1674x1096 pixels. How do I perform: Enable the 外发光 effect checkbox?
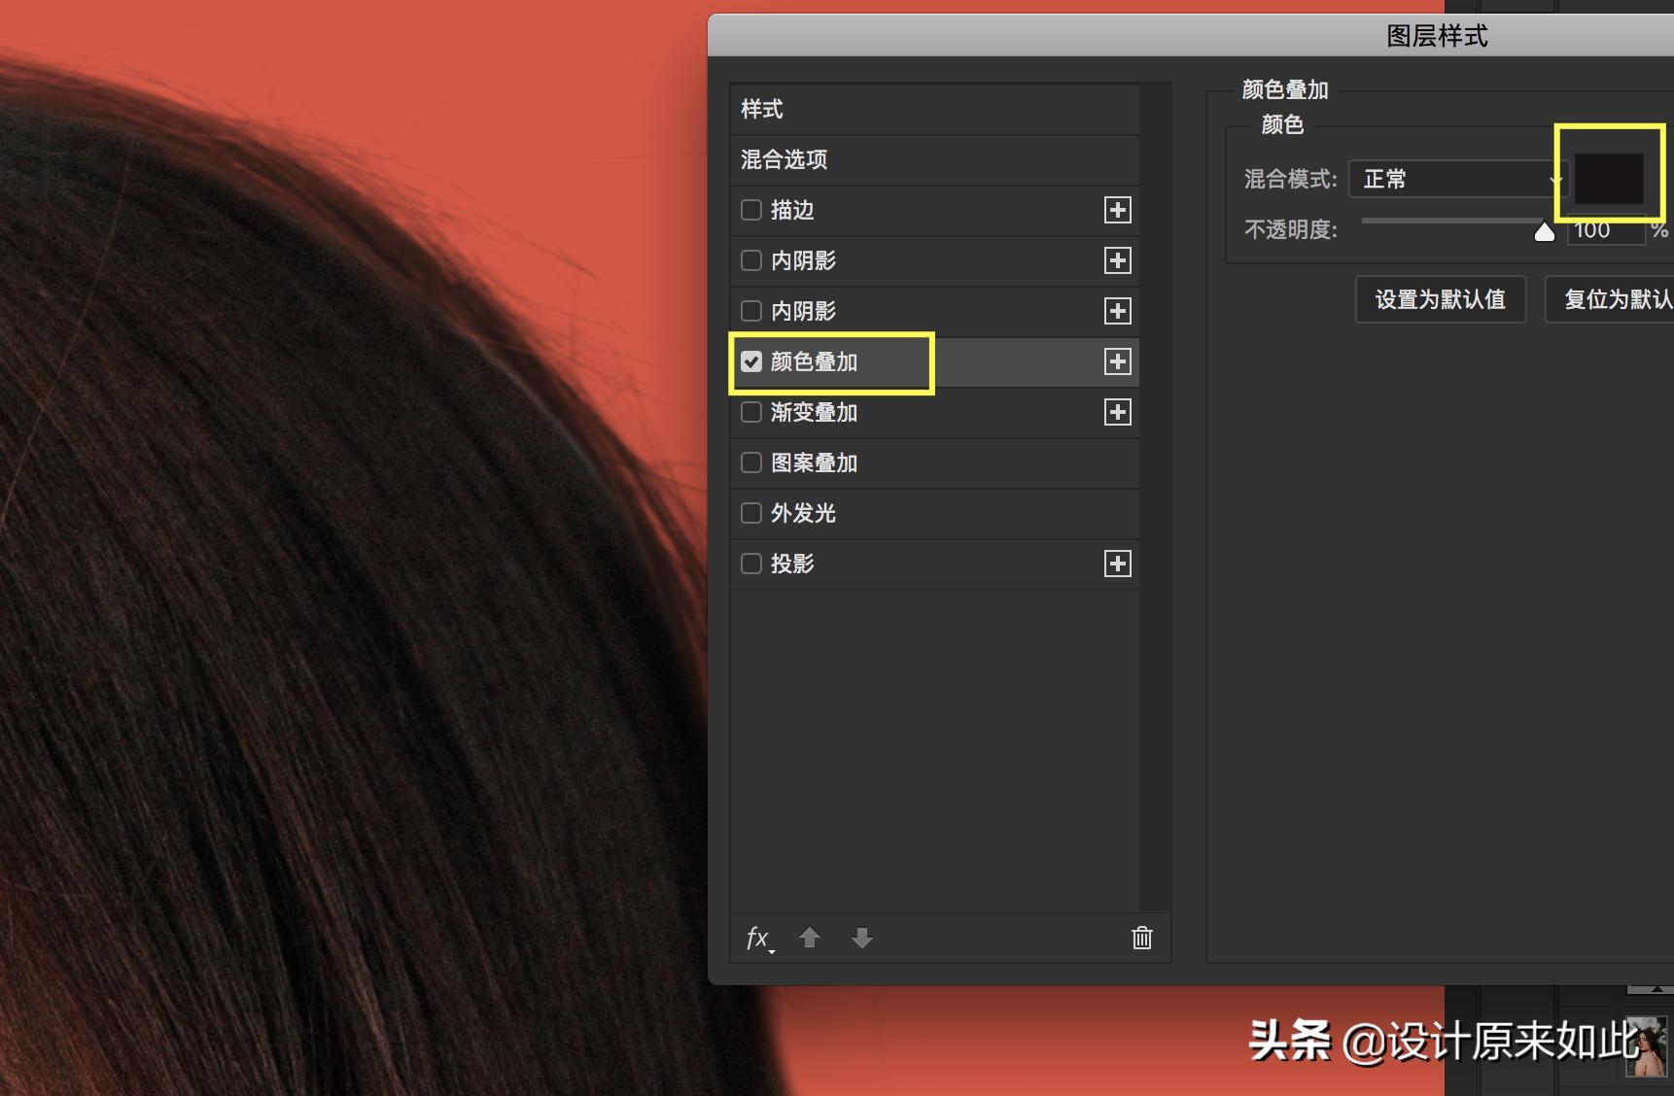750,513
